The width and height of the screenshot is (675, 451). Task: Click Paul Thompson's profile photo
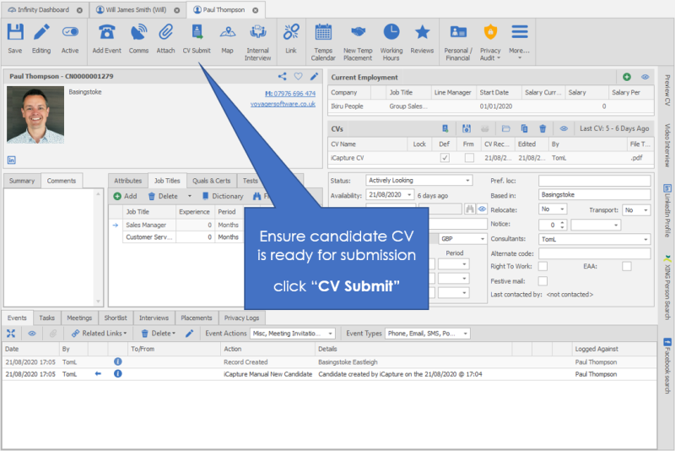pyautogui.click(x=35, y=115)
